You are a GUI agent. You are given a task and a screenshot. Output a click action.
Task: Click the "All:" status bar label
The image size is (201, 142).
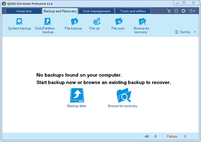pyautogui.click(x=147, y=136)
